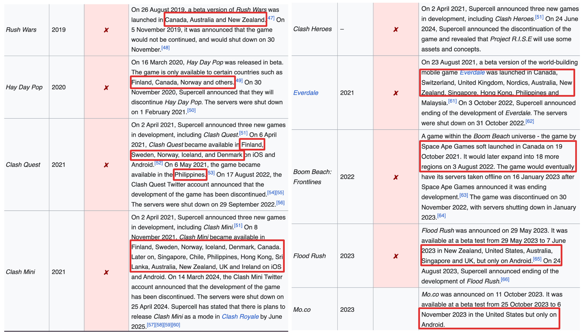Open citation [61] after 'Malaysia'
This screenshot has height=335, width=585.
point(452,101)
